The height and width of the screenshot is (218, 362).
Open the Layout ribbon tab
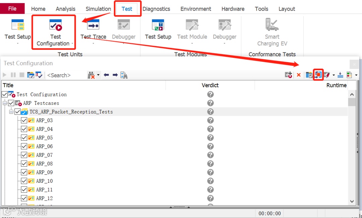tap(287, 9)
